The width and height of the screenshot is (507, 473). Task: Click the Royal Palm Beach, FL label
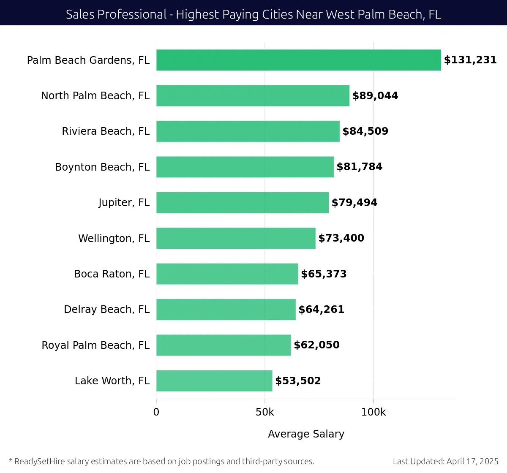coord(95,345)
